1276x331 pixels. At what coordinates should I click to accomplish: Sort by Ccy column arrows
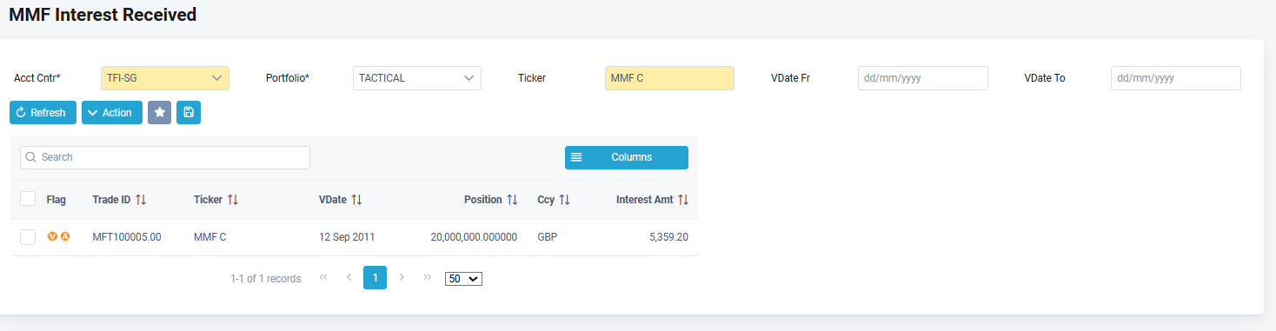(x=565, y=200)
